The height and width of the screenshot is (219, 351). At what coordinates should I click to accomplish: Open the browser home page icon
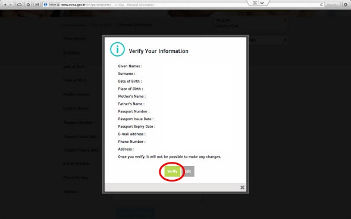(x=28, y=5)
